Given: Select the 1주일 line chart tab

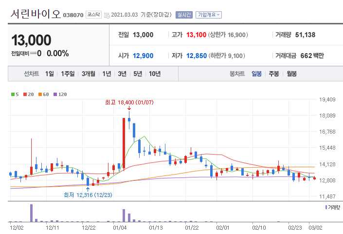Looking at the screenshot, I should [68, 74].
